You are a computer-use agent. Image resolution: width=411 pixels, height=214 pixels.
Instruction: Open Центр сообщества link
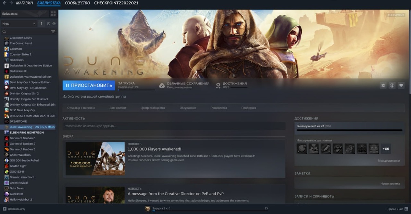coord(153,108)
